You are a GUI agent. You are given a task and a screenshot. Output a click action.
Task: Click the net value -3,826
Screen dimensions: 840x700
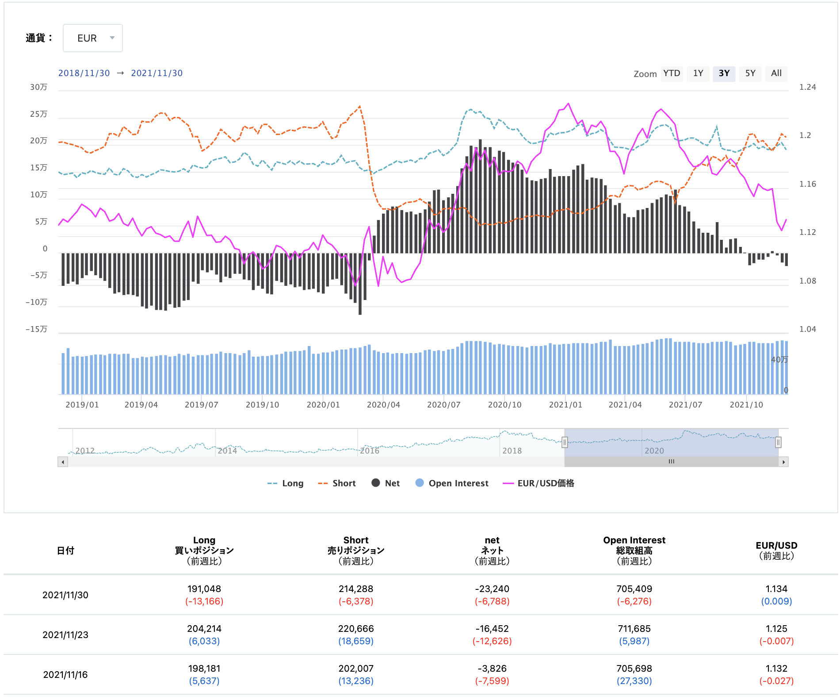(x=492, y=669)
